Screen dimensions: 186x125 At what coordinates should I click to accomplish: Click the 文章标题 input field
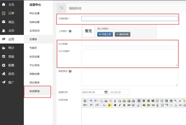130,19
